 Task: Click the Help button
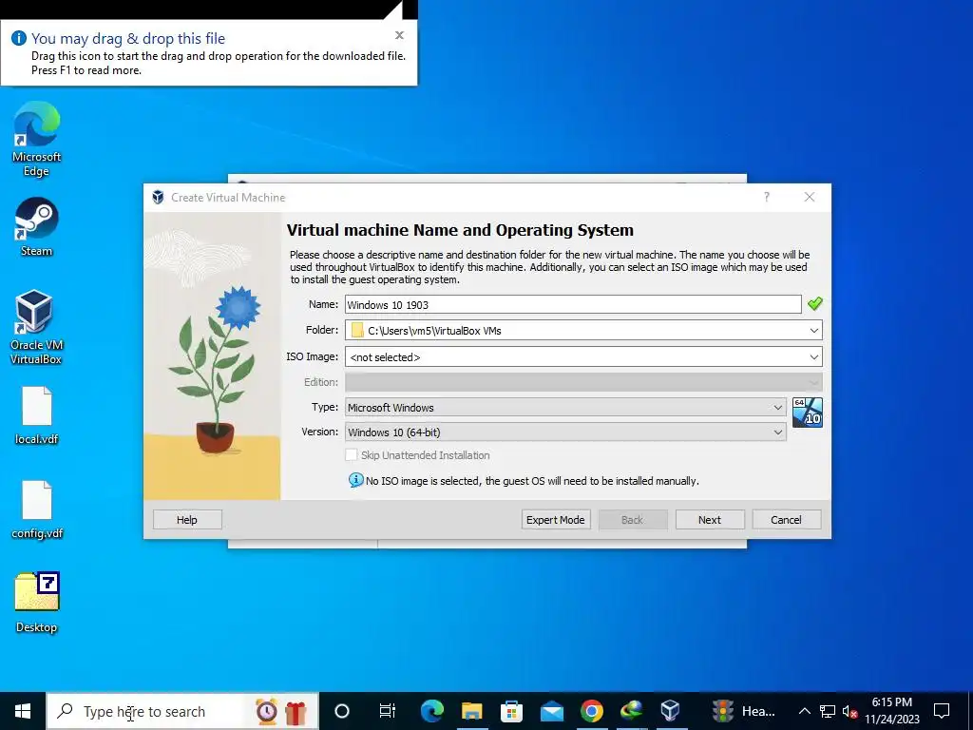pos(187,520)
